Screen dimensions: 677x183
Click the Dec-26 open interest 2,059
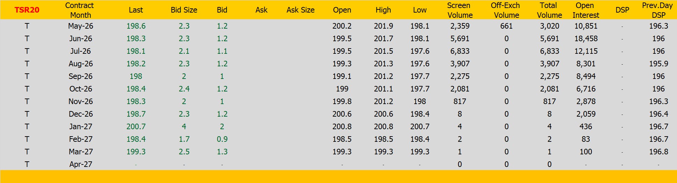[x=586, y=114]
